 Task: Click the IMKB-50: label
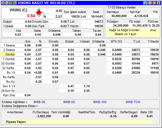(x=69, y=102)
